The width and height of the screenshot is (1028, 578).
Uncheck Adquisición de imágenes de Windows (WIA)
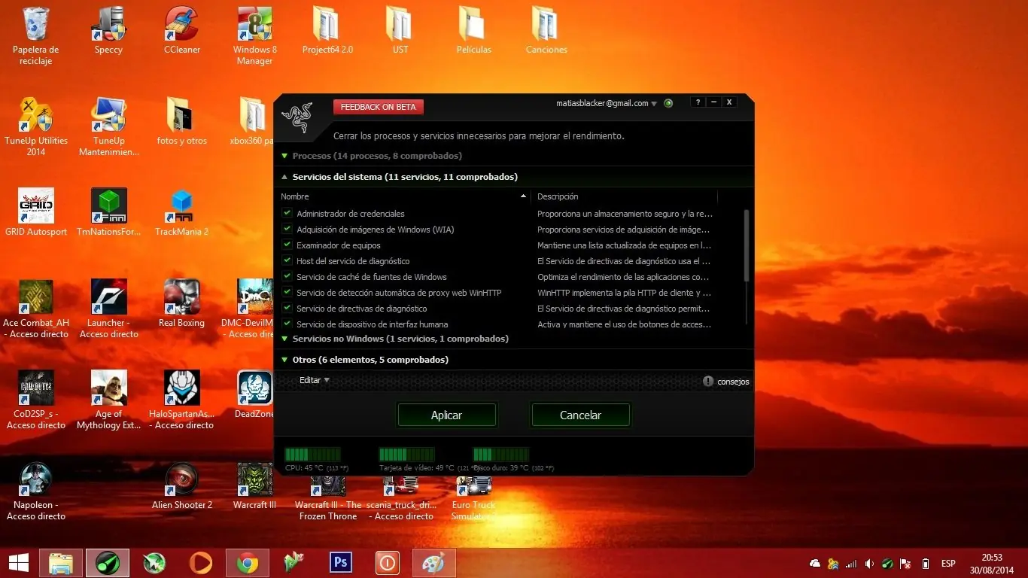point(287,229)
